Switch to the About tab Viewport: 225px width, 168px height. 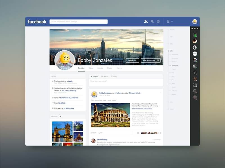click(91, 68)
